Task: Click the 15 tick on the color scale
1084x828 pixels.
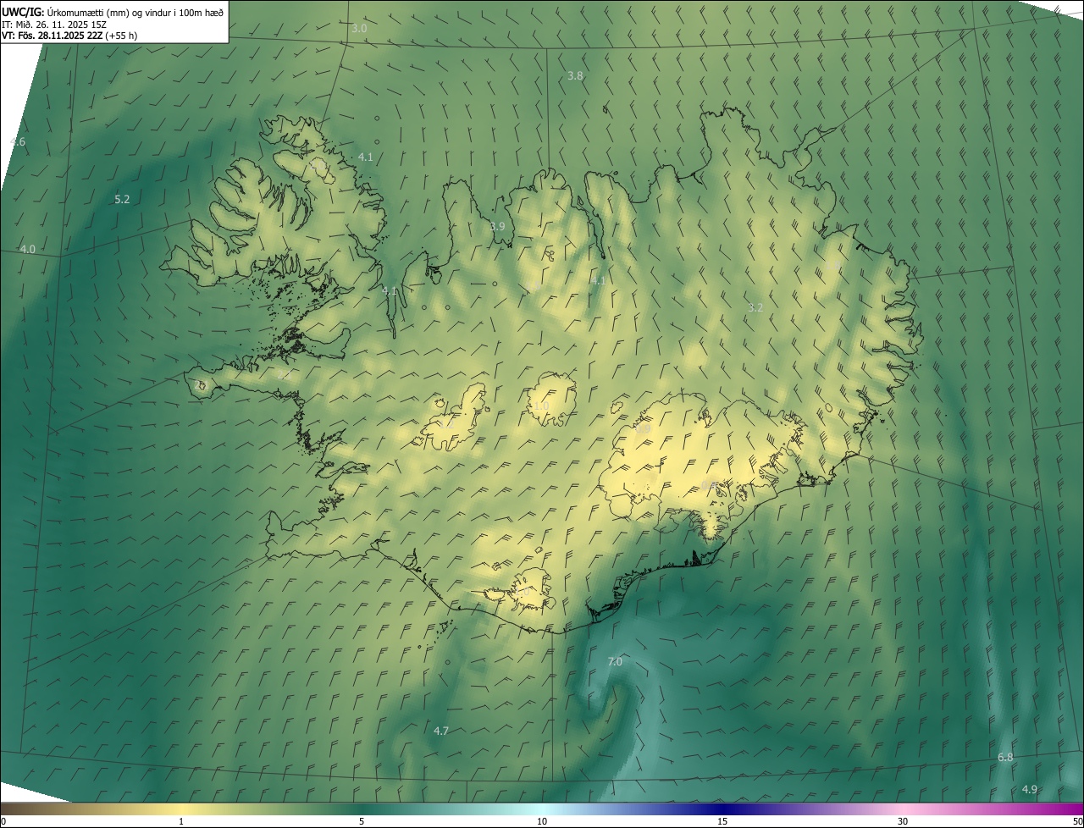Action: (x=722, y=821)
